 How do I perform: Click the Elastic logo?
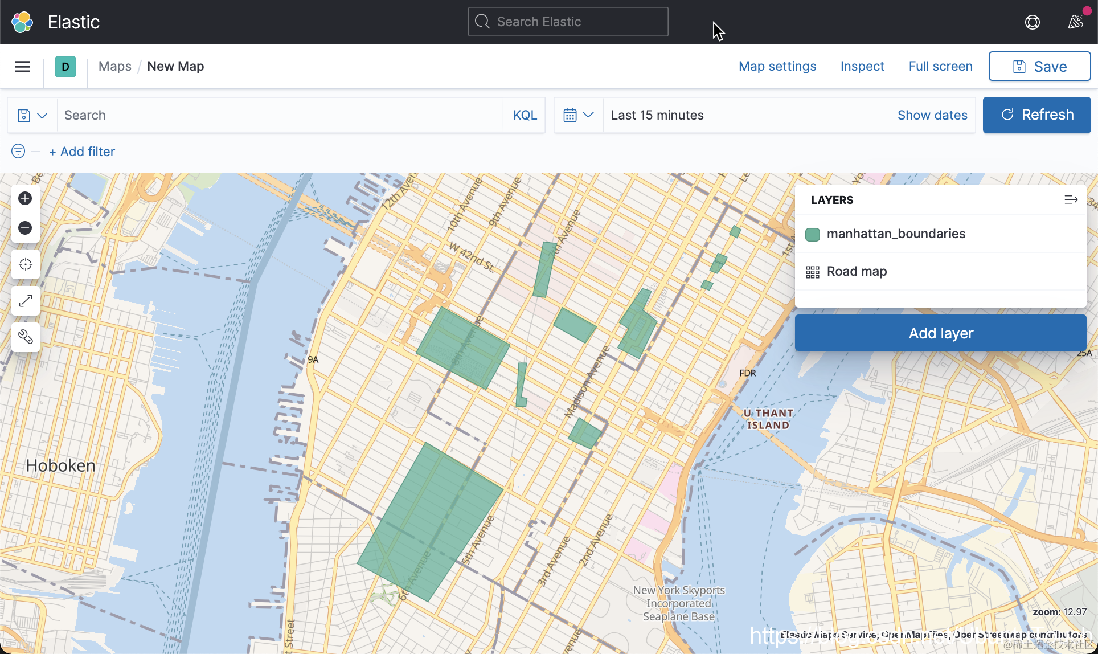(x=22, y=22)
